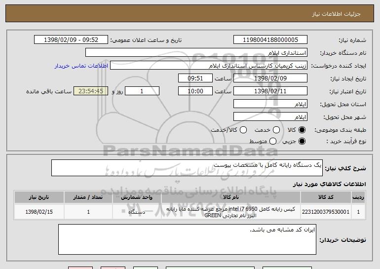Click the نام کالا column header
Screen dimensions: 380x269
coord(231,197)
